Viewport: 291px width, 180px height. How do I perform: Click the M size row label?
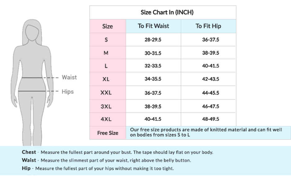(x=106, y=53)
